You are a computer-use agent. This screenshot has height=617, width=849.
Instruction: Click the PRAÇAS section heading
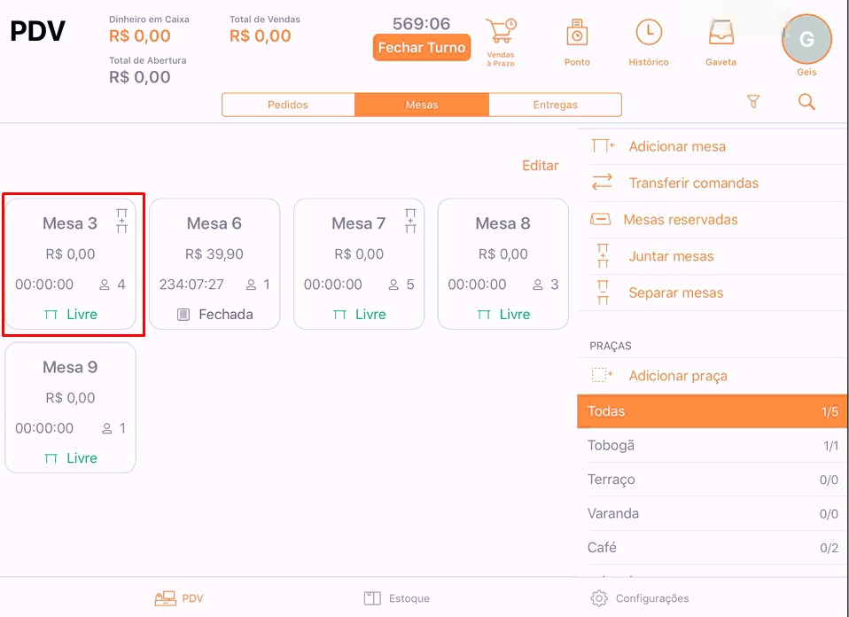pos(611,346)
